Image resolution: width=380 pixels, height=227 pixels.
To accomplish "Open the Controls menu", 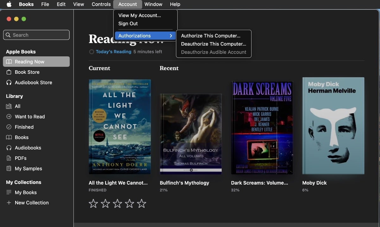I will 101,4.
